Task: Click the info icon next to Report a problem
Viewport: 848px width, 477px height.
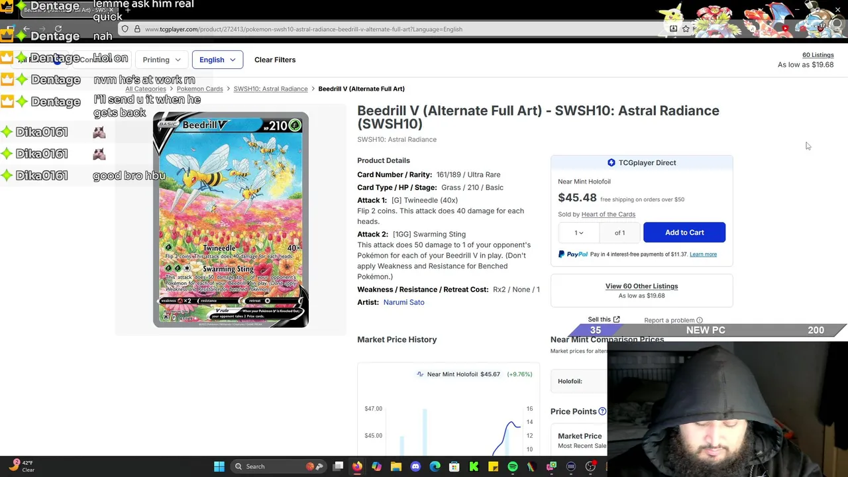Action: 700,321
